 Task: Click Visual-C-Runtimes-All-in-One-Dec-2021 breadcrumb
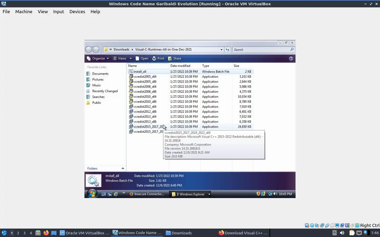pyautogui.click(x=163, y=50)
